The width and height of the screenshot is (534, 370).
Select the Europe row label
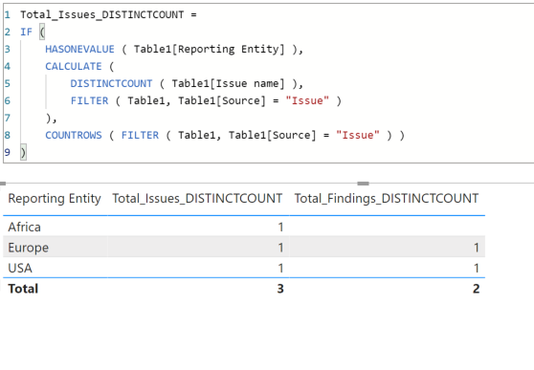(x=29, y=248)
